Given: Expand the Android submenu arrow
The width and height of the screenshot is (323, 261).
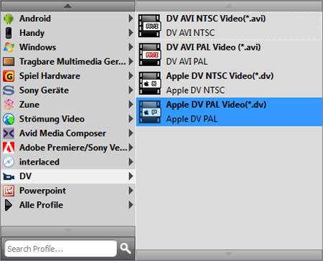Looking at the screenshot, I should tap(131, 19).
